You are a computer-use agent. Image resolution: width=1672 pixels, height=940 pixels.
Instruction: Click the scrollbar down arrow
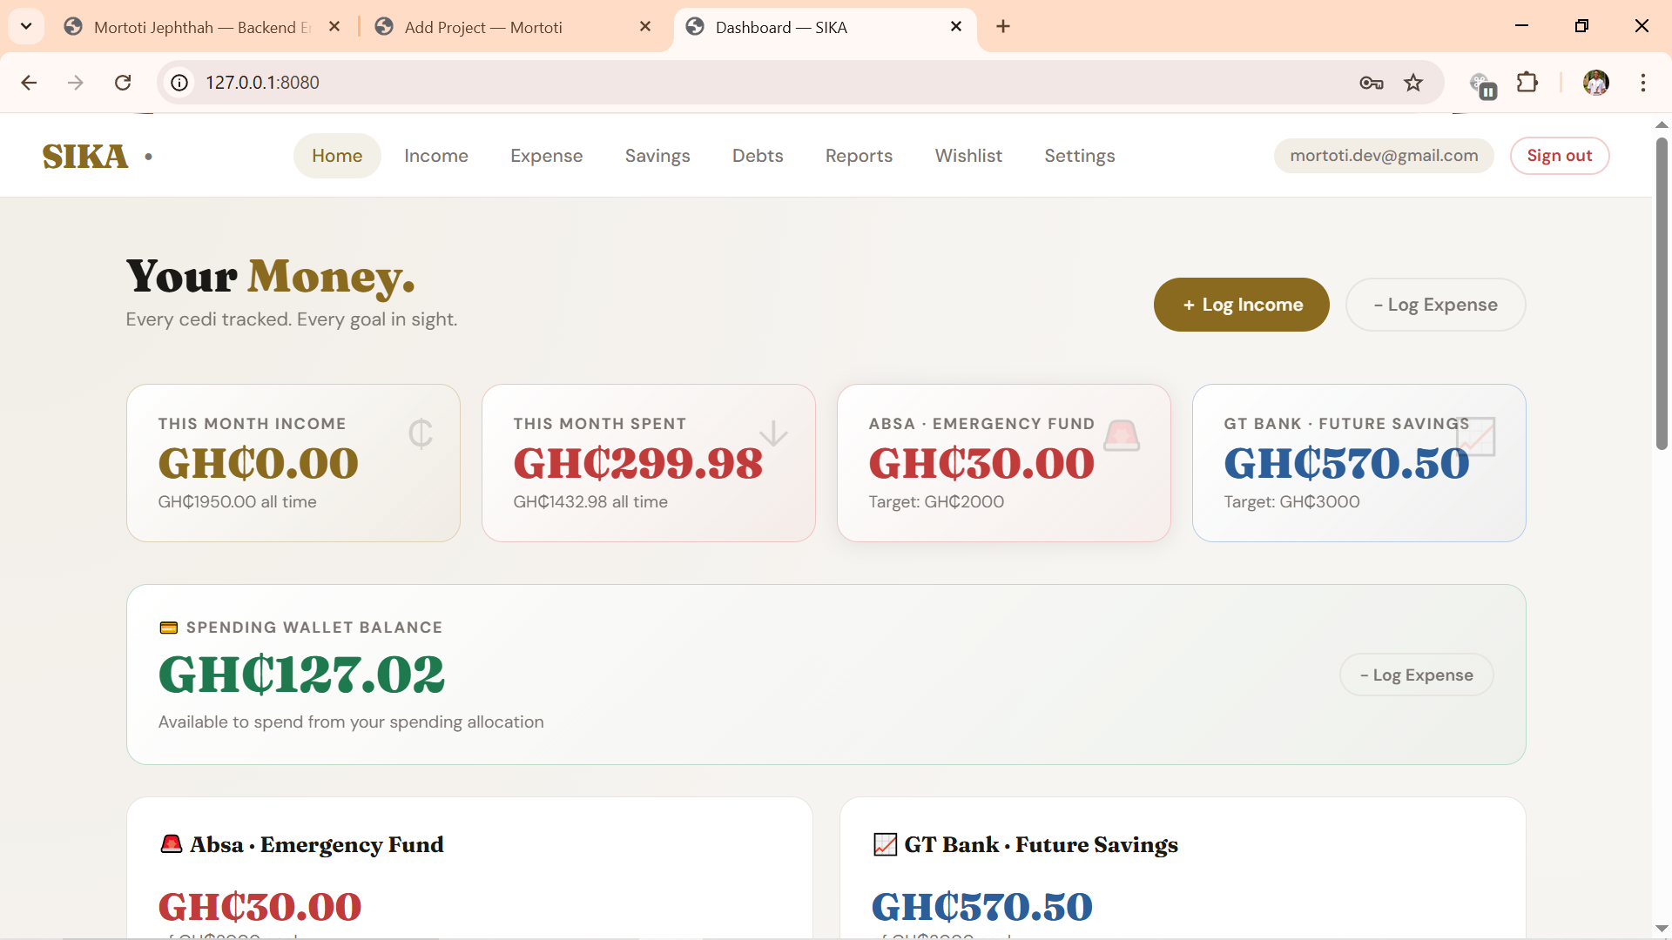(x=1662, y=929)
